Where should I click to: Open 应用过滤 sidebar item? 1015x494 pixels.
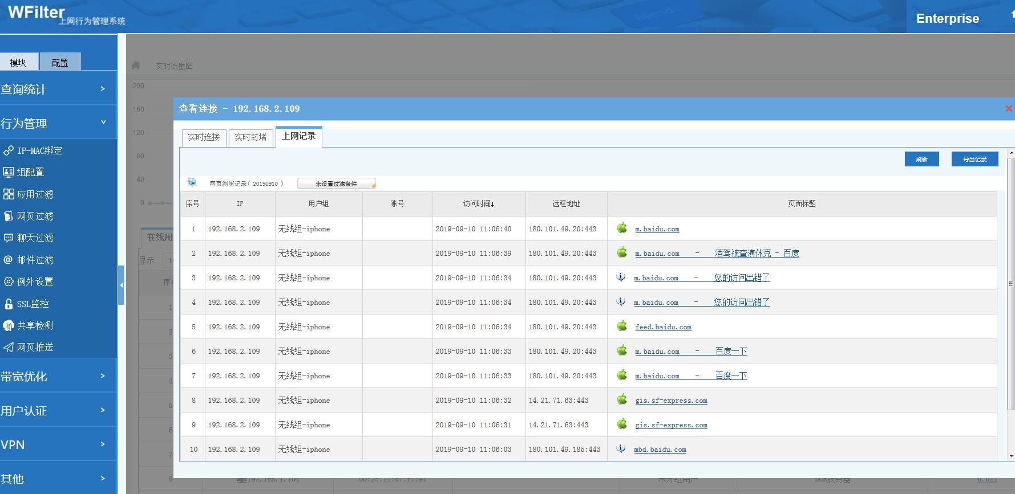[x=29, y=194]
